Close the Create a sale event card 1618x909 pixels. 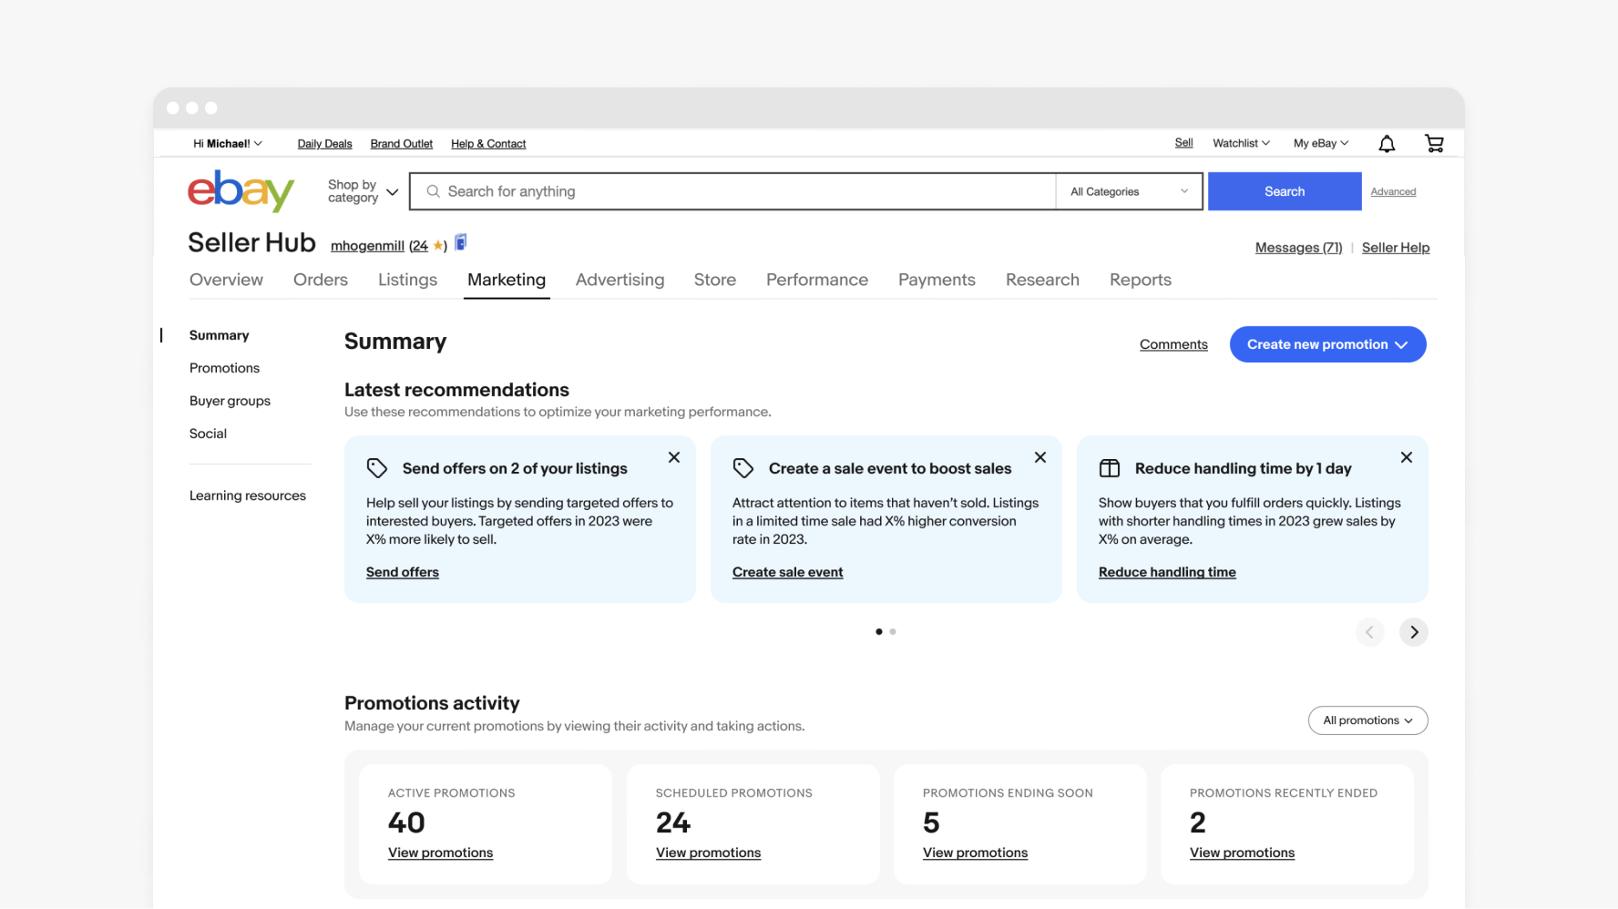pyautogui.click(x=1039, y=457)
